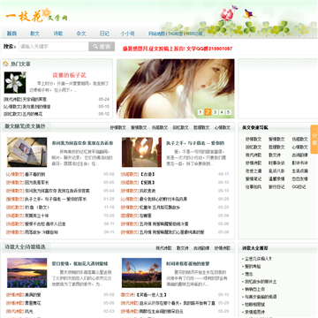Image resolution: width=318 pixels, height=318 pixels.
Task: Open 时事杂谈 in the 美文快速导航 panel
Action: 276,163
